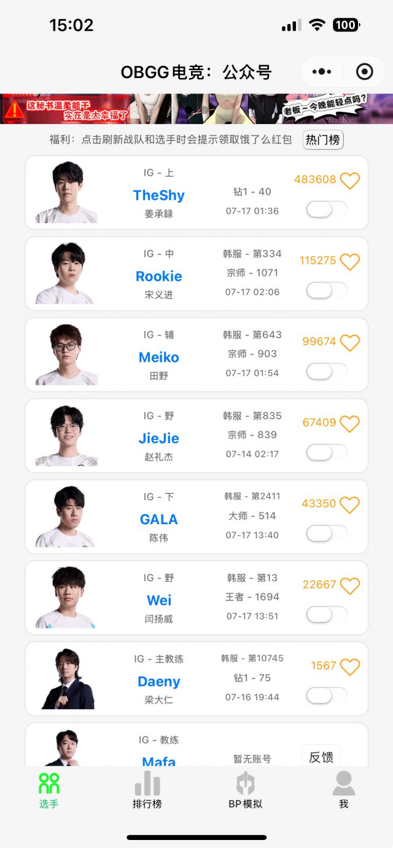Close mini program via the target circle icon
The image size is (393, 848).
(x=365, y=72)
